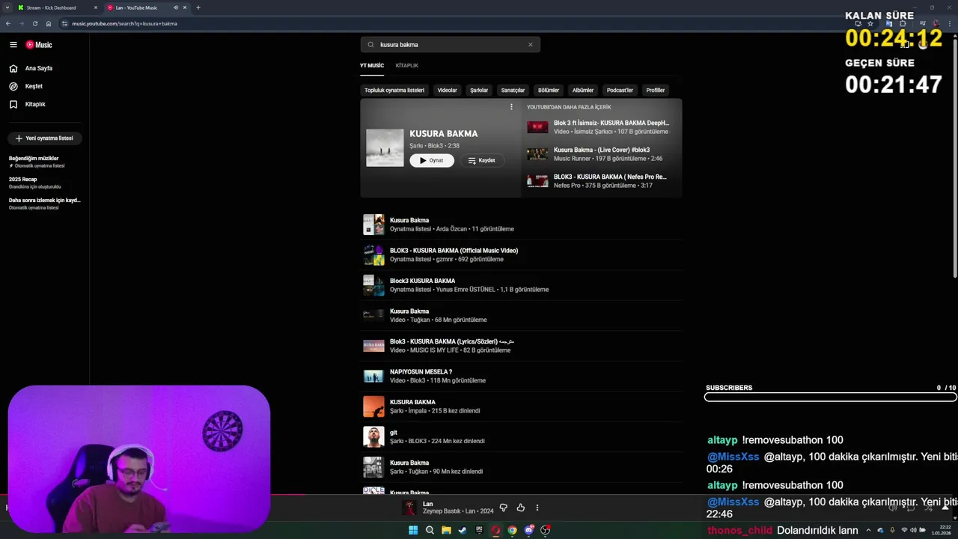Switch to the KİTAPLIK search tab
Image resolution: width=958 pixels, height=539 pixels.
click(x=407, y=65)
